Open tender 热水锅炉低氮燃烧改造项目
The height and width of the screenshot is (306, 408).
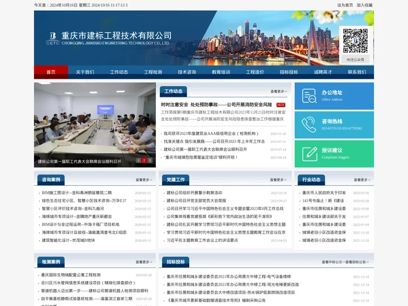point(231,292)
